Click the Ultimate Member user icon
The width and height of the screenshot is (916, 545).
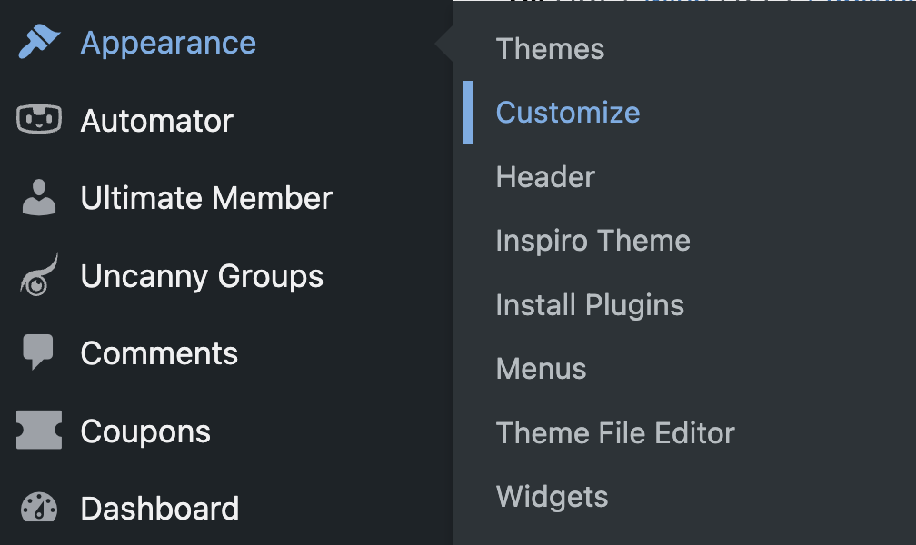(37, 197)
